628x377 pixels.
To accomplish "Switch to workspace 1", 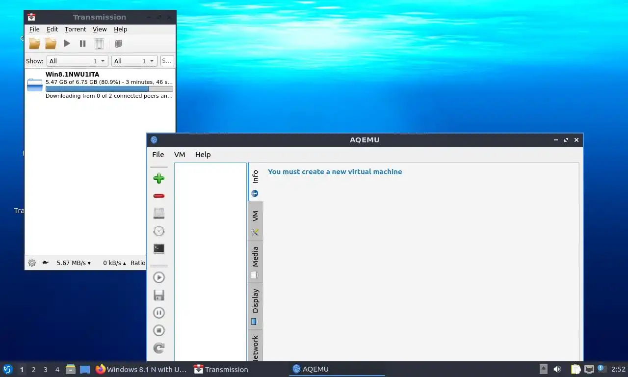I will [x=22, y=370].
